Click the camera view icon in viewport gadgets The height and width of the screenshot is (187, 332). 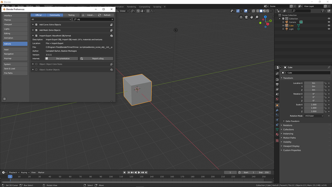click(246, 17)
